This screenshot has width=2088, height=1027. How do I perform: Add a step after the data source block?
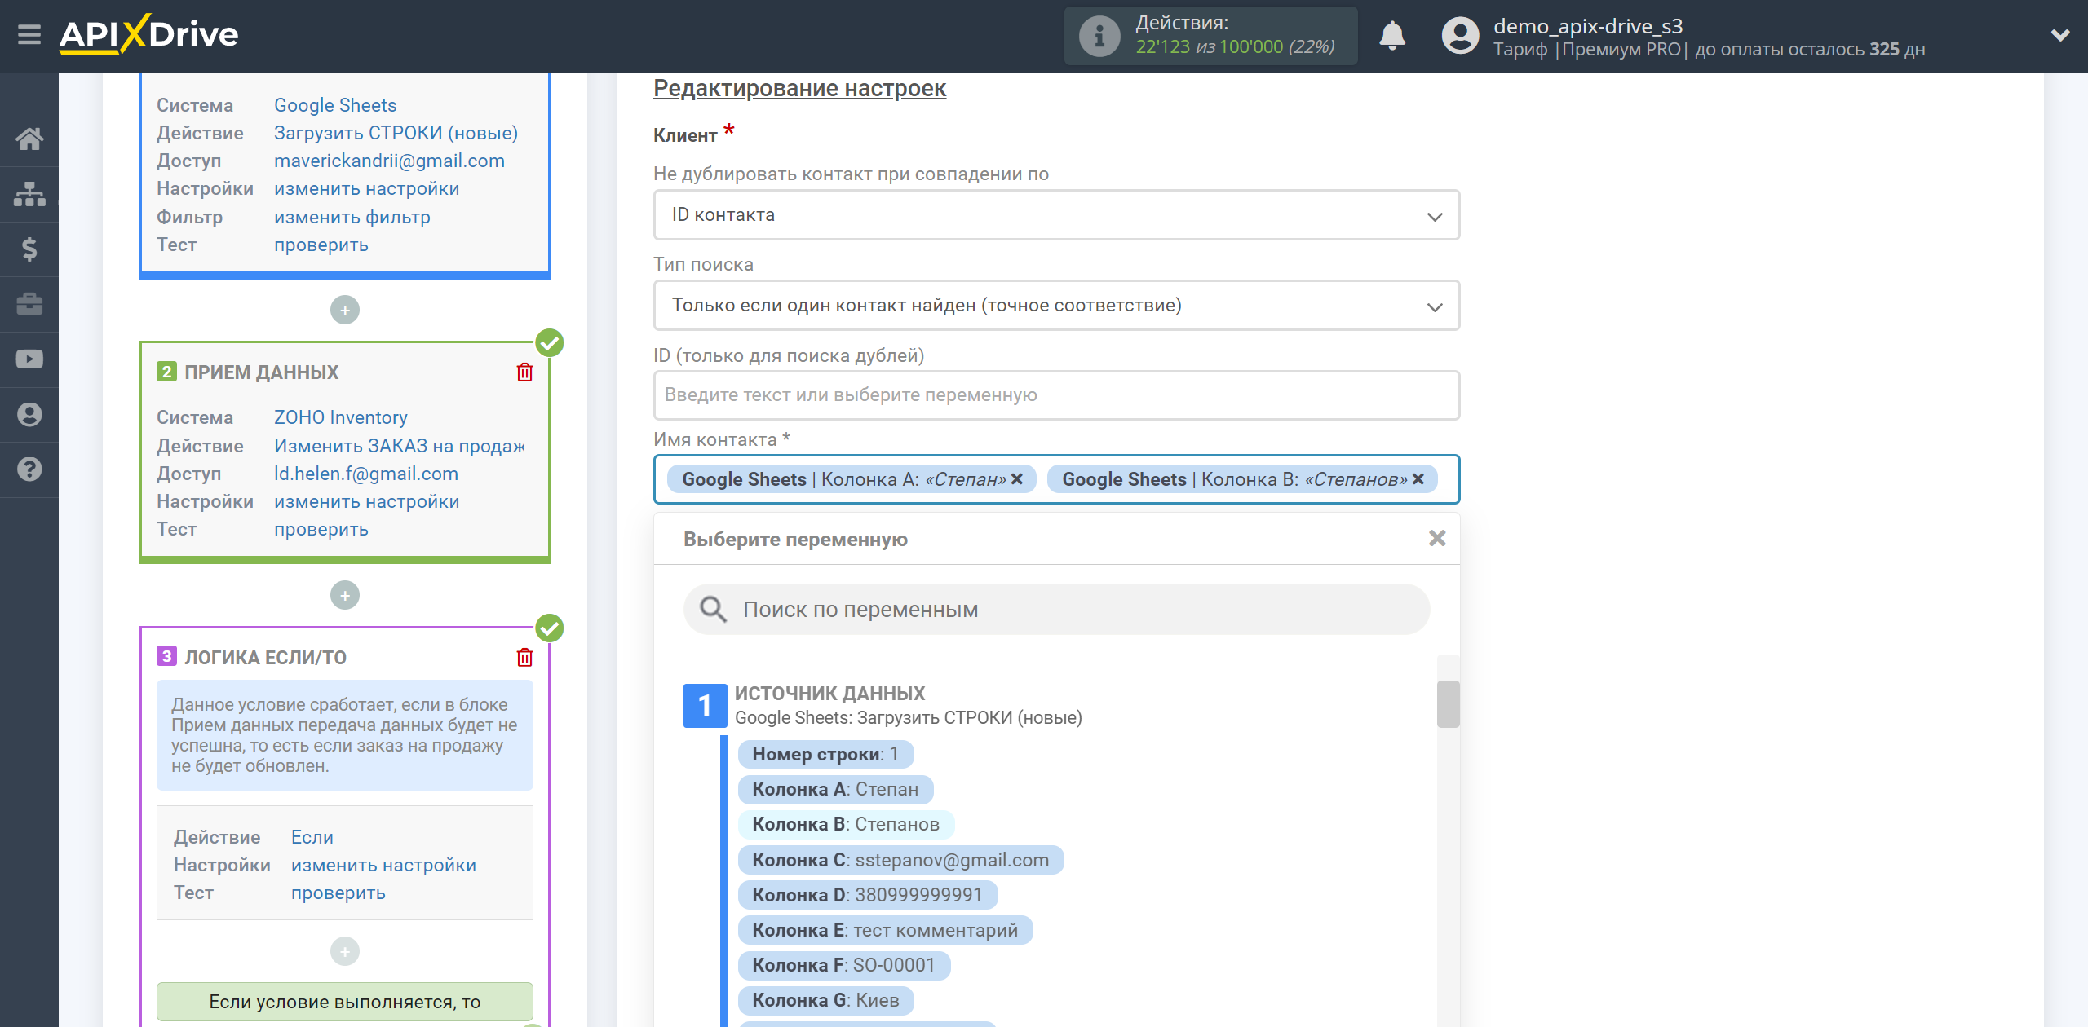[345, 311]
